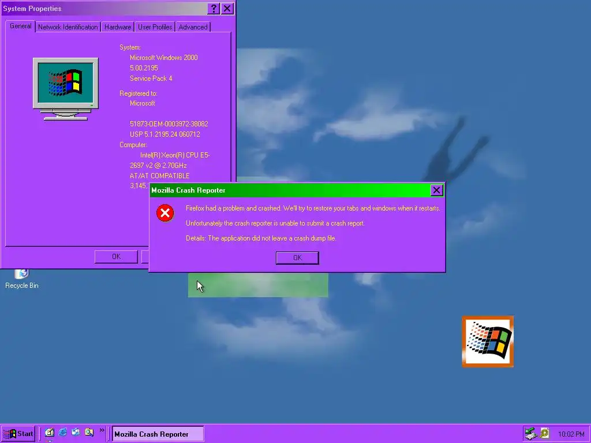Click the computer monitor image in System Properties
Viewport: 591px width, 443px height.
tap(66, 89)
